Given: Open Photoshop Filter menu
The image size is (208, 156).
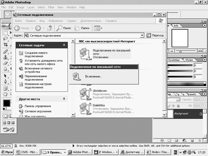Looking at the screenshot, I should [51, 7].
